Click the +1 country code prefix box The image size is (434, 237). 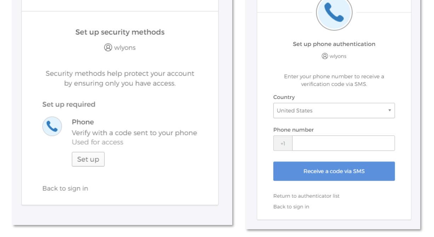pos(283,143)
